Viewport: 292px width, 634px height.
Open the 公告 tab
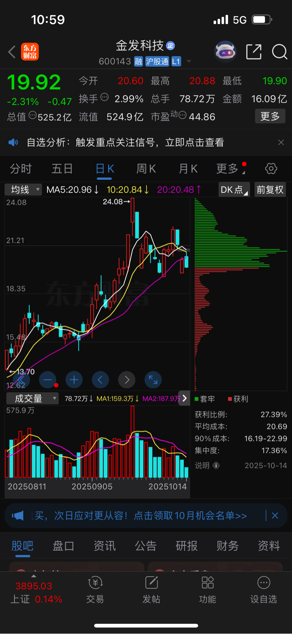pos(146,546)
